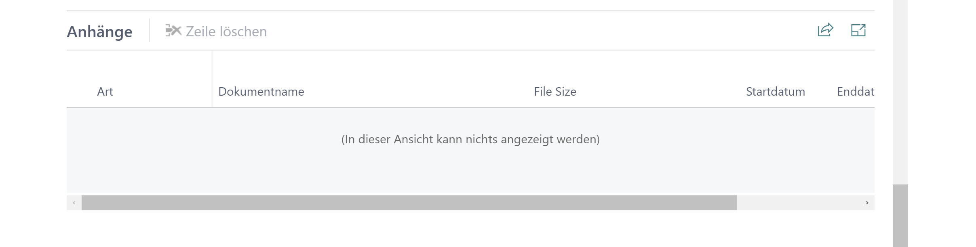The width and height of the screenshot is (976, 247).
Task: Click the share-arrow icon beside the expand icon
Action: coord(825,30)
